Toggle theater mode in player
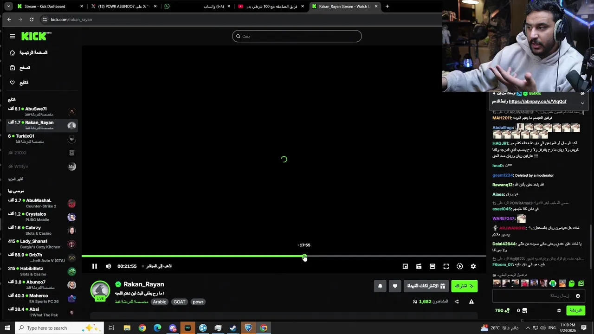This screenshot has height=334, width=594. (432, 266)
